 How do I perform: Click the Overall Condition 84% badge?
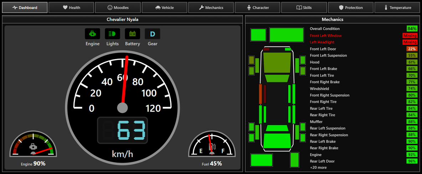pyautogui.click(x=412, y=29)
